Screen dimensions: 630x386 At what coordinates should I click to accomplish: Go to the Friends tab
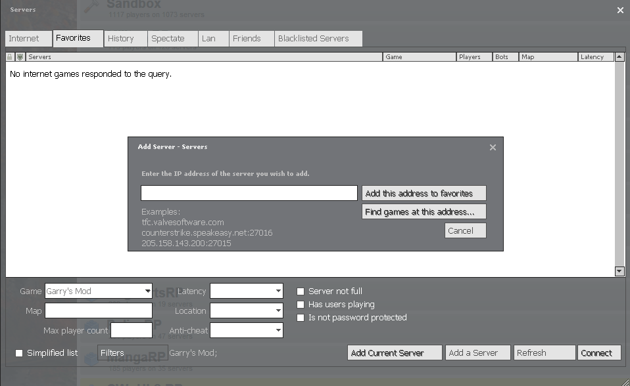252,39
